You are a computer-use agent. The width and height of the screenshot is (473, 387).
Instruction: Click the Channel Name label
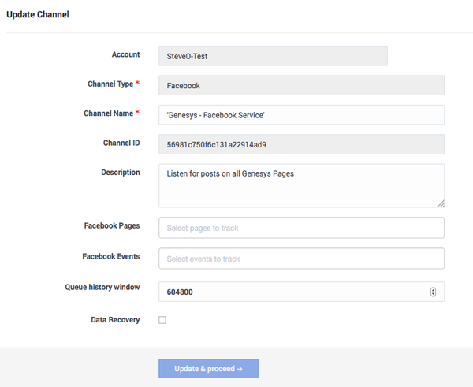[108, 113]
